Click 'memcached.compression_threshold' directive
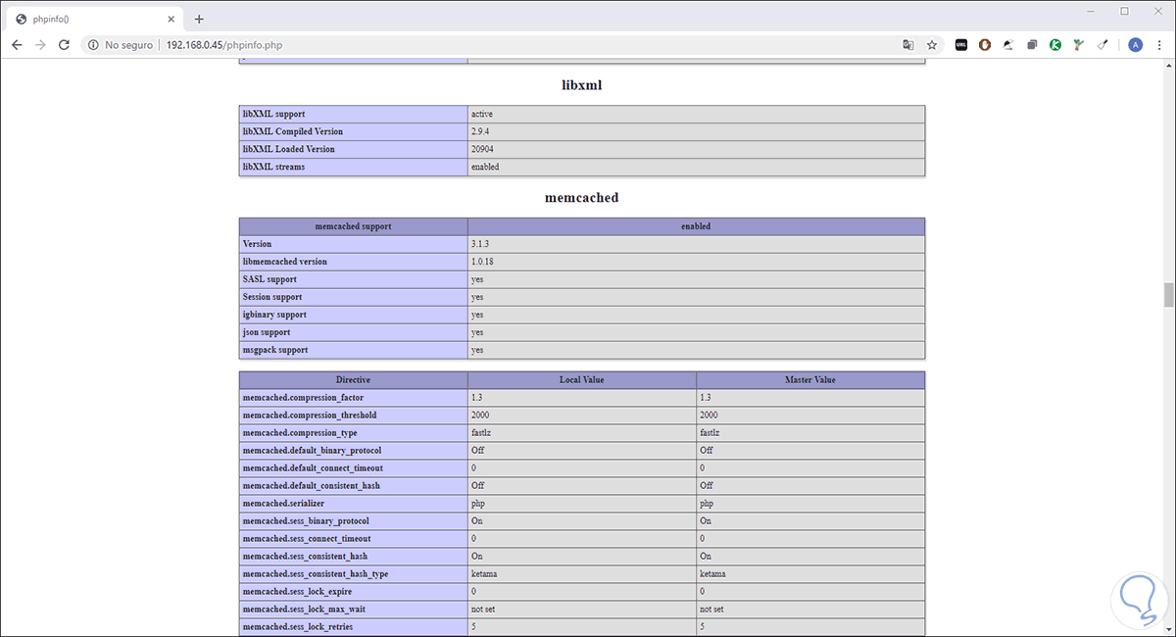 click(310, 416)
